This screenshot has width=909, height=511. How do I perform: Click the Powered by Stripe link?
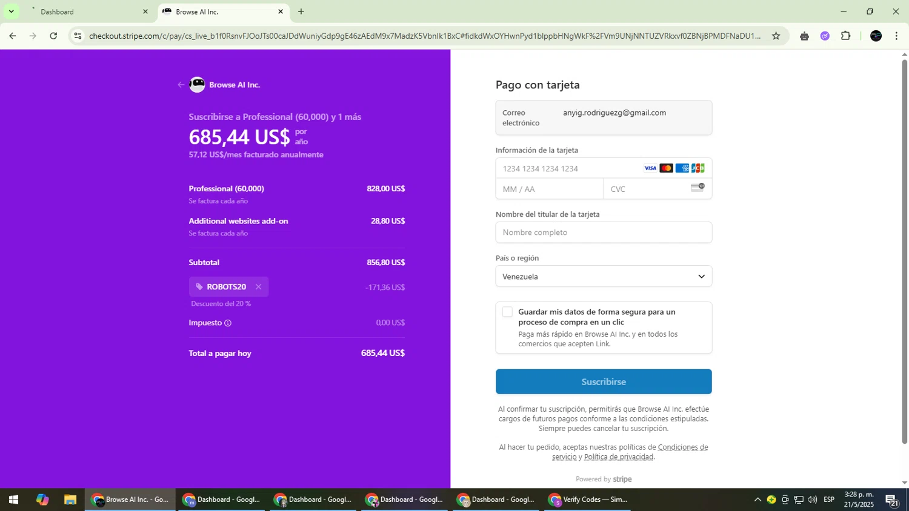pyautogui.click(x=604, y=479)
